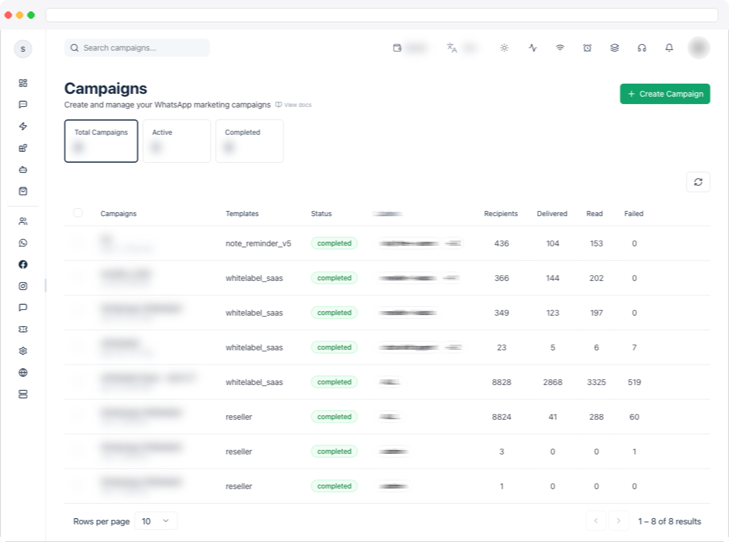Viewport: 729px width, 542px height.
Task: Tick the select-all campaigns checkbox
Action: tap(78, 213)
